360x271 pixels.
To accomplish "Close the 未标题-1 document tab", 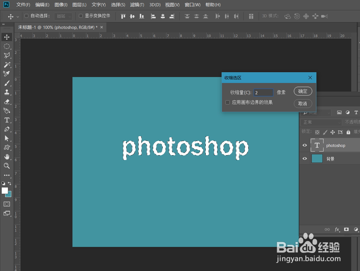I will (102, 27).
